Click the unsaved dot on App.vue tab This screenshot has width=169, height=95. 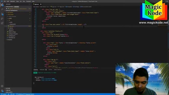(x=41, y=4)
